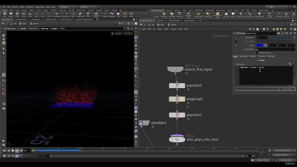Switch to the Random parameter tab
Image resolution: width=297 pixels, height=167 pixels.
click(252, 57)
